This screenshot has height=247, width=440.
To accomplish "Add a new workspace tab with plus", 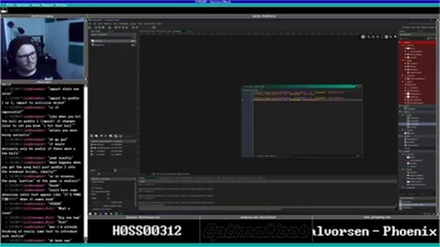I will pos(190,32).
